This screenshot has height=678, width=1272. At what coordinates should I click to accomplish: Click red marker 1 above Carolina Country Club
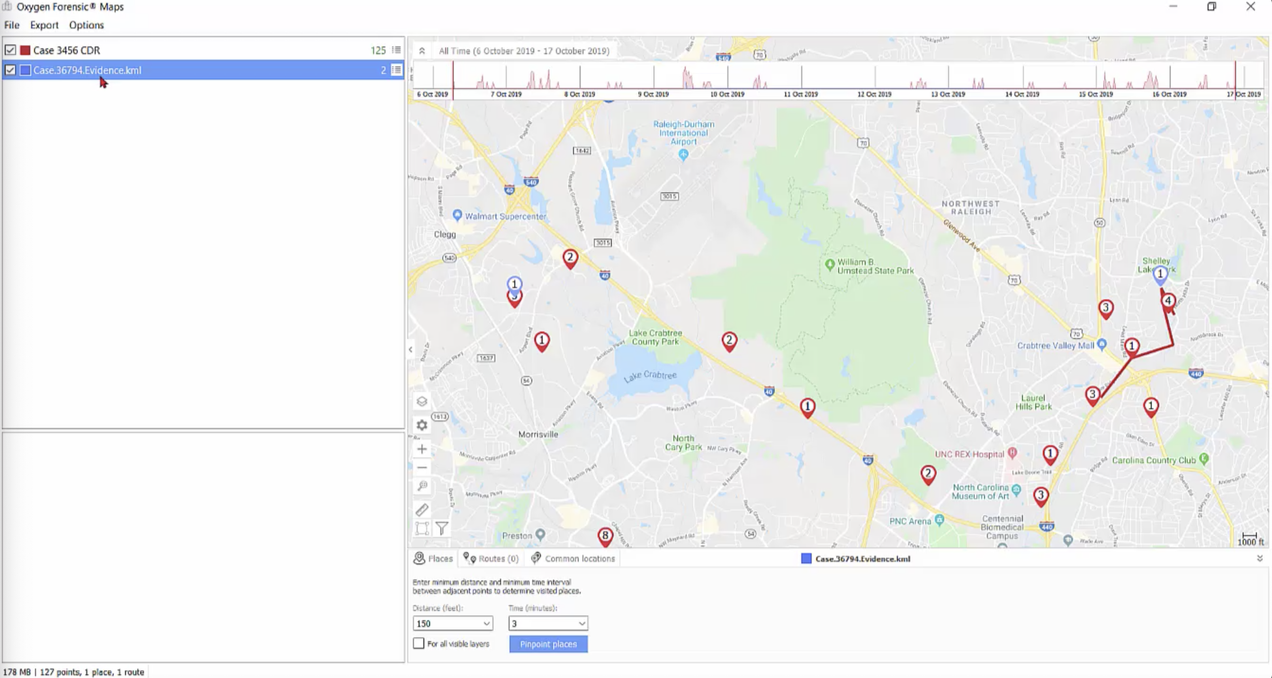click(x=1150, y=407)
